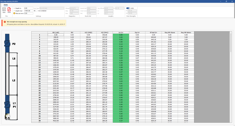The image size is (235, 126).
Task: Click the Max azi error orange icon
Action: [x=14, y=13]
